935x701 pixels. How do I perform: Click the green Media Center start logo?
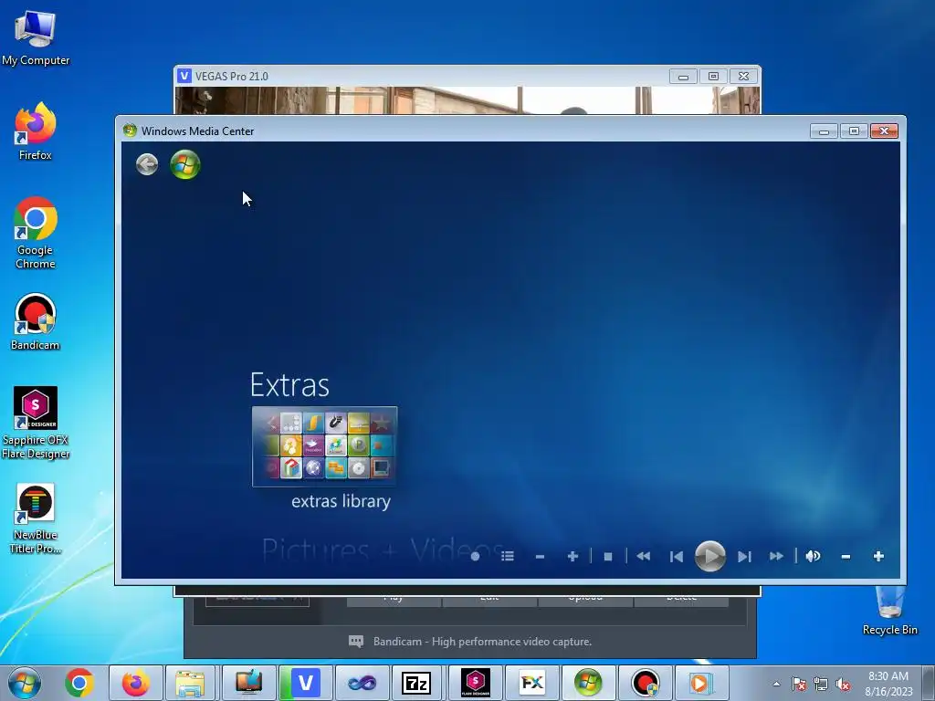tap(184, 164)
